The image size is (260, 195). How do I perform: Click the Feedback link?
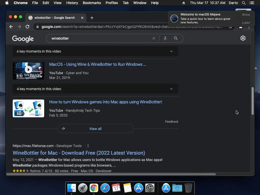[x=172, y=122]
